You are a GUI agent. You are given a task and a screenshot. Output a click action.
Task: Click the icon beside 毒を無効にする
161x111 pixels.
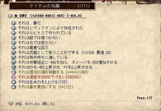[x=14, y=87]
